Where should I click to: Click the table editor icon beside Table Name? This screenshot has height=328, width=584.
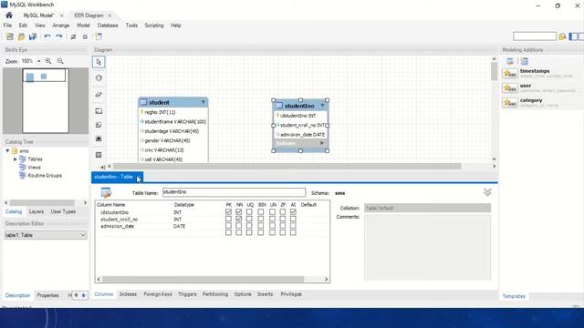[106, 192]
